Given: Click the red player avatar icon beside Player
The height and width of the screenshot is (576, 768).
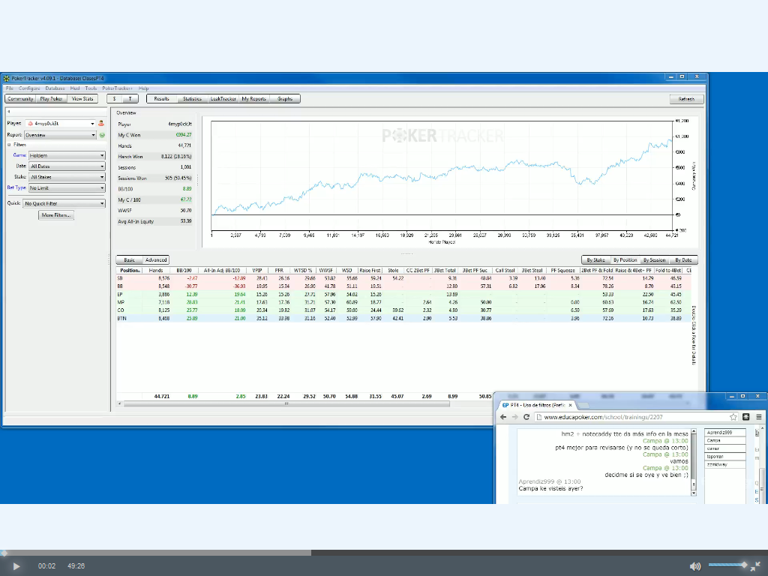Looking at the screenshot, I should (x=101, y=124).
